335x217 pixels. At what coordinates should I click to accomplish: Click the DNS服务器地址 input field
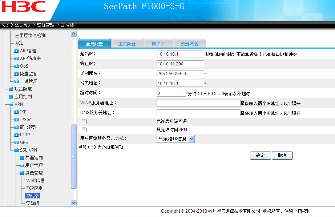198,113
